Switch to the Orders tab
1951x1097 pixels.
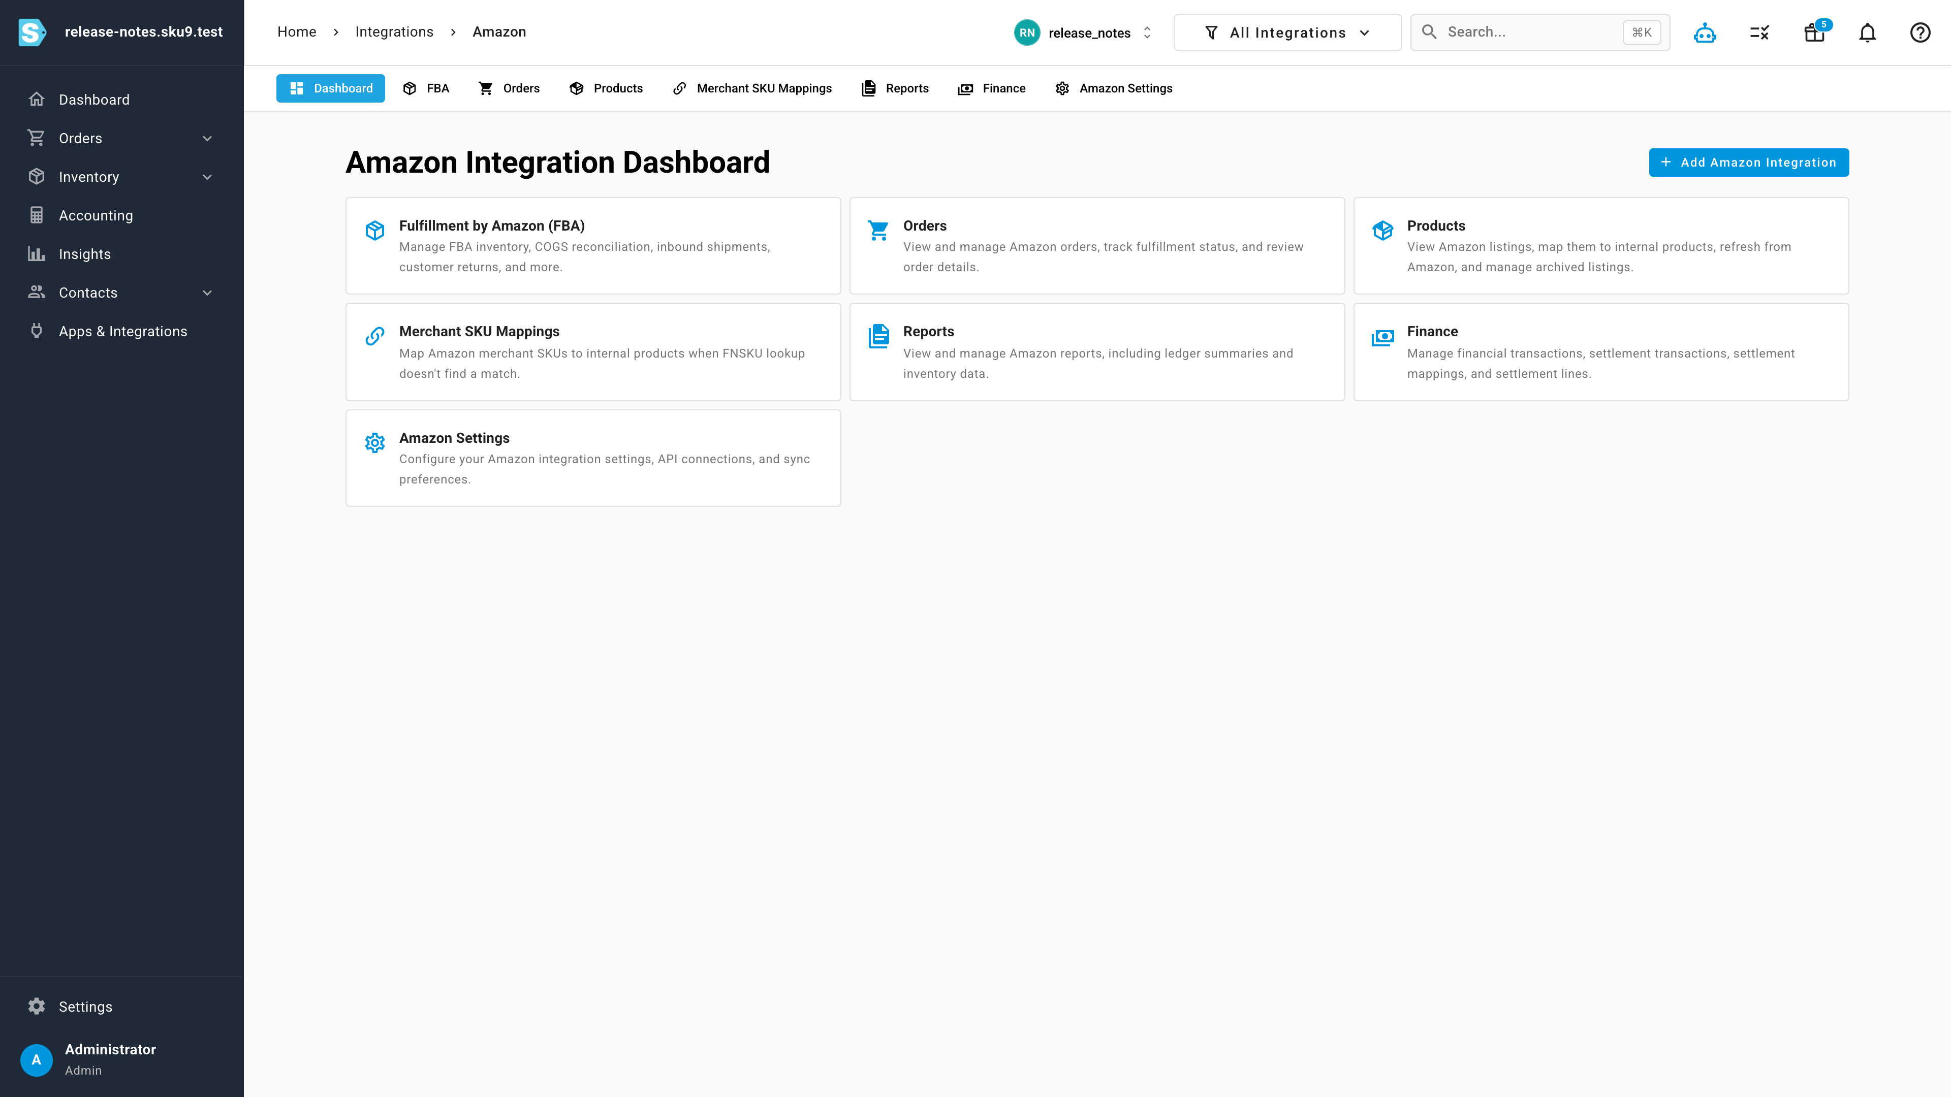click(x=509, y=88)
